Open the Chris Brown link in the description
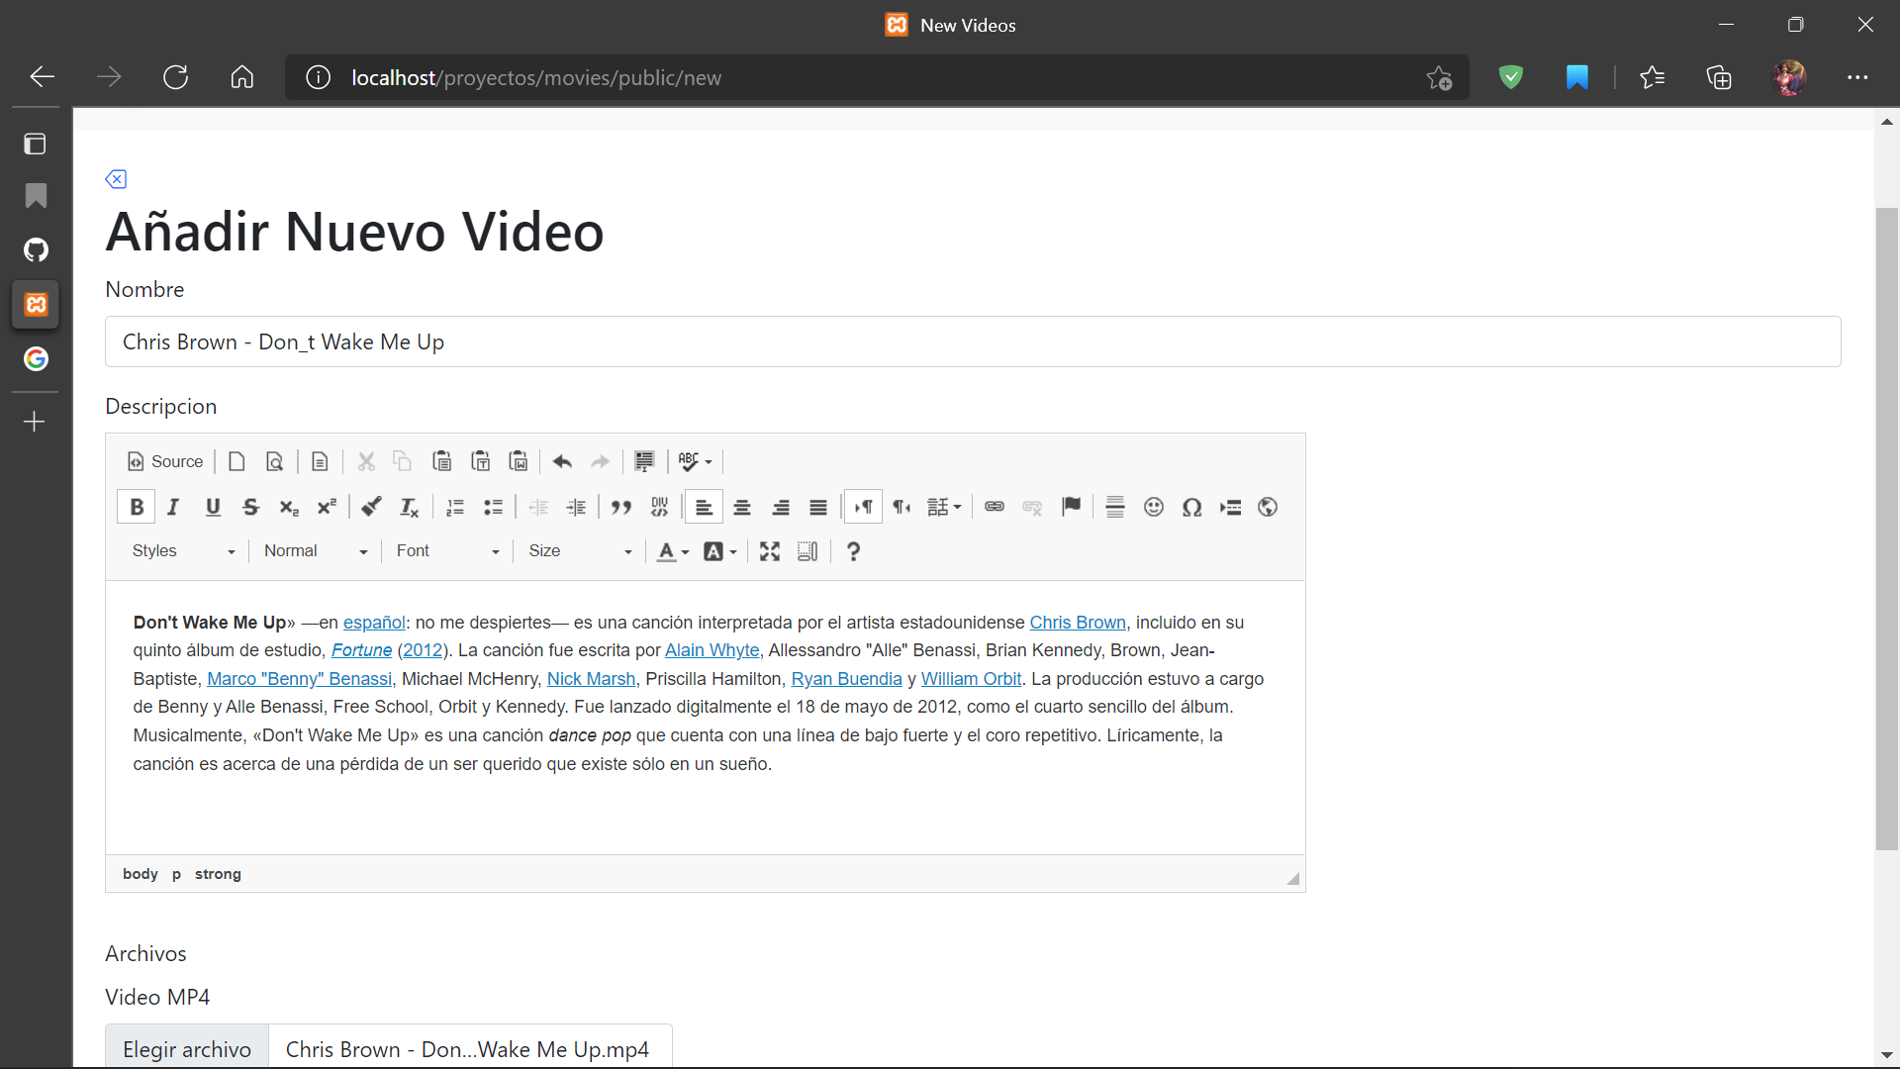The width and height of the screenshot is (1900, 1069). pos(1078,622)
